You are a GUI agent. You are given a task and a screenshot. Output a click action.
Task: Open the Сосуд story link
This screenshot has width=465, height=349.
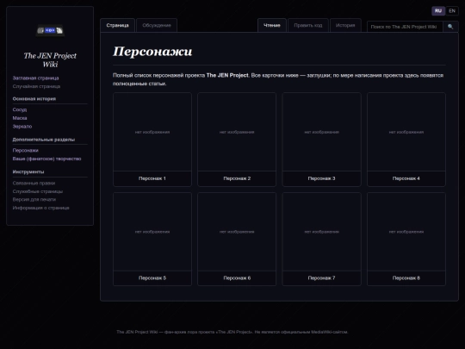tap(20, 109)
